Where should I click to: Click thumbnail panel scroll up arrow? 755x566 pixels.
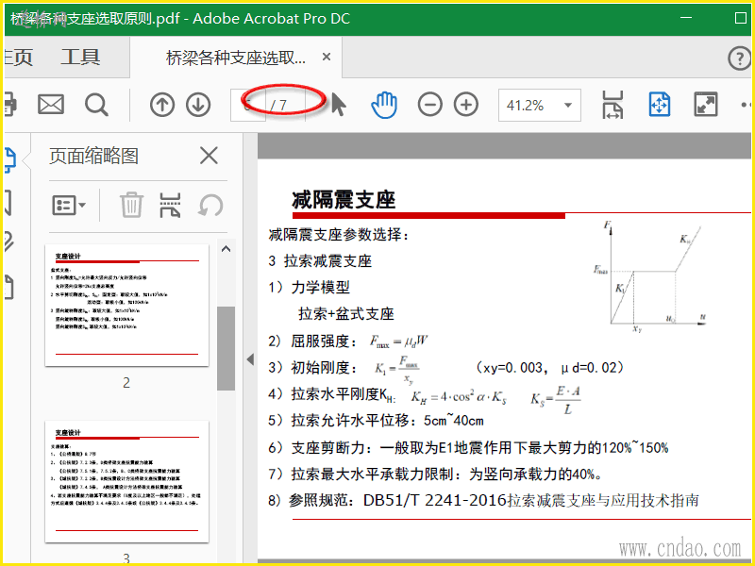[x=226, y=249]
